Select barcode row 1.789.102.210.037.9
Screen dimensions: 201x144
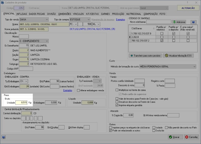163,33
